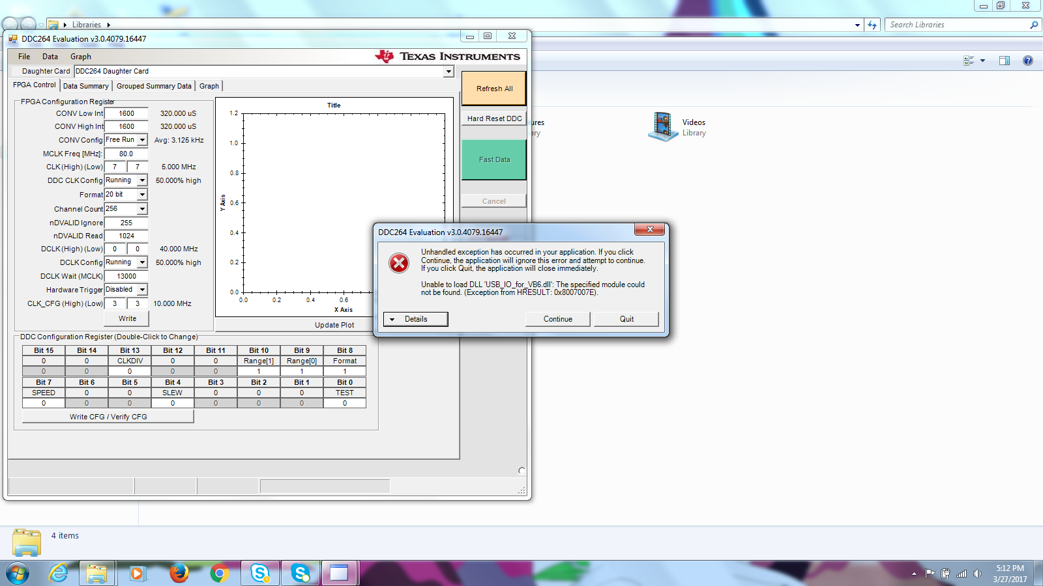
Task: Open the Format dropdown showing 20 bit
Action: [x=142, y=195]
